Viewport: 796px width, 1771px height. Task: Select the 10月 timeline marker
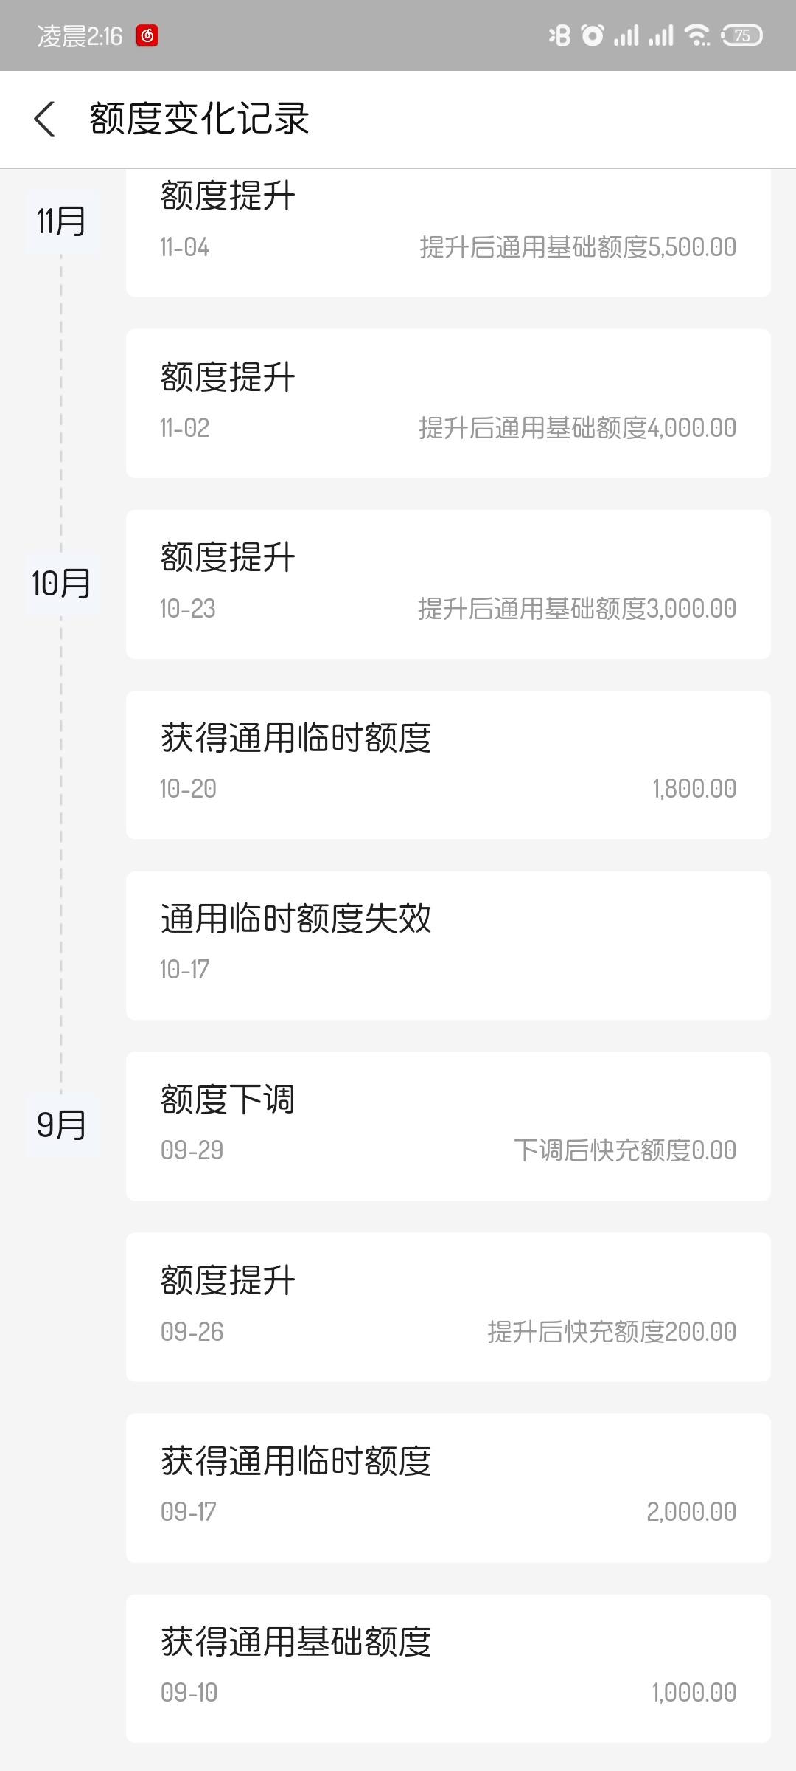(62, 583)
